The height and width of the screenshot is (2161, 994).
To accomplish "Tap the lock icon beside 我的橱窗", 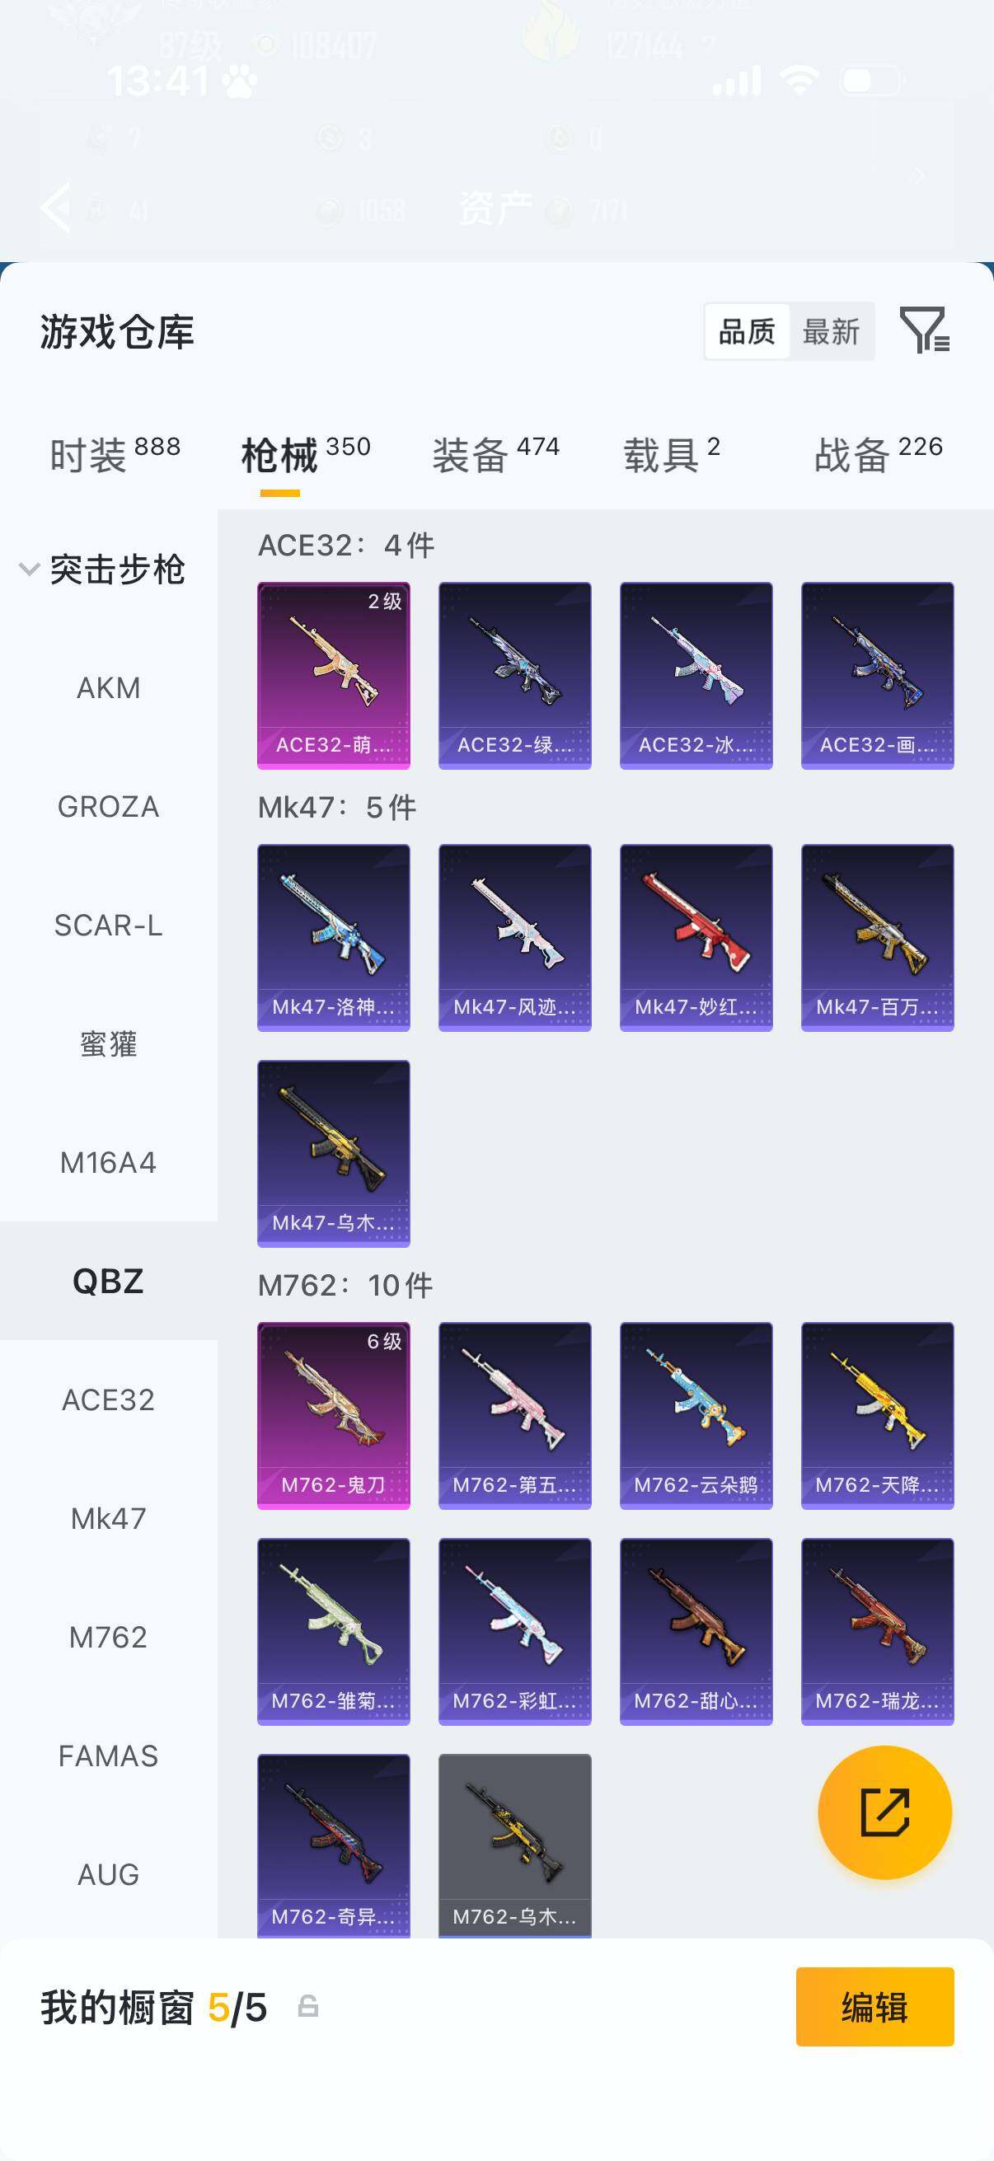I will pyautogui.click(x=308, y=2006).
